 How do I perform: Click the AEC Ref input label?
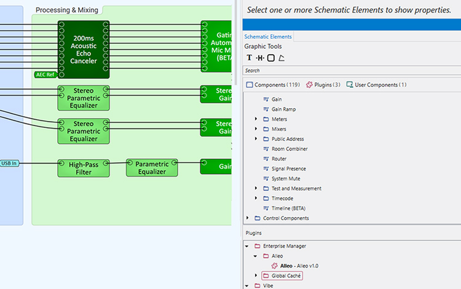45,74
